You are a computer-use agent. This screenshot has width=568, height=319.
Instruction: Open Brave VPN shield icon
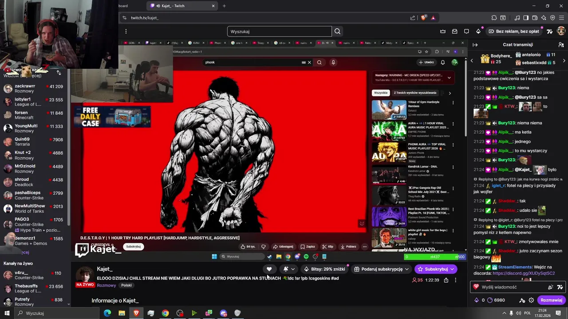coord(552,18)
